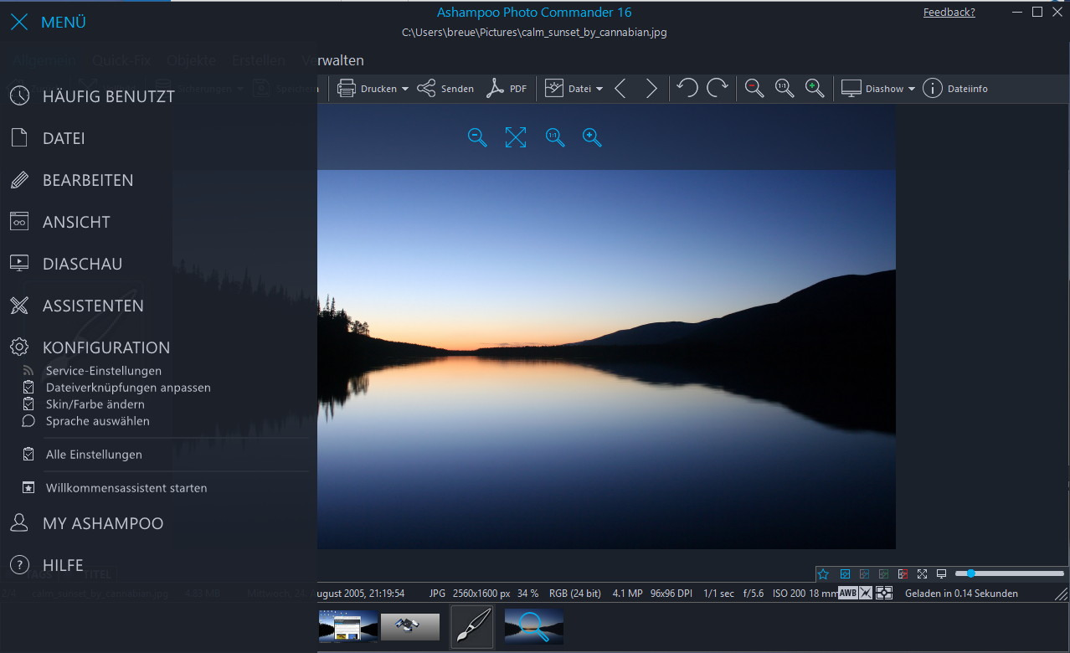Start the Diashow monitor icon
Screen dimensions: 1070x653
coord(851,88)
